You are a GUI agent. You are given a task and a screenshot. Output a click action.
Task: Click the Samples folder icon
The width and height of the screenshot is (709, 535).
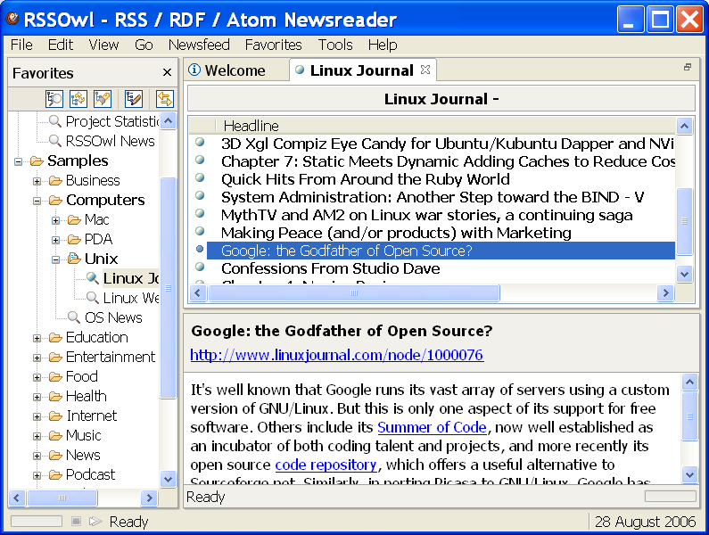click(37, 161)
